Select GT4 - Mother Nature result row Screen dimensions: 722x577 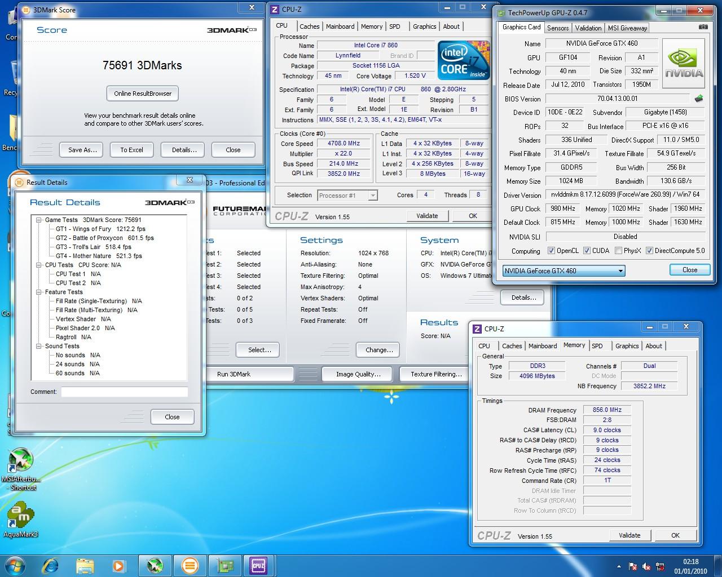point(99,256)
